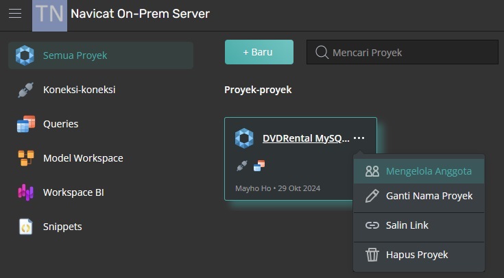The image size is (504, 278).
Task: Click the trash icon beside Hapus Proyek
Action: pyautogui.click(x=372, y=255)
